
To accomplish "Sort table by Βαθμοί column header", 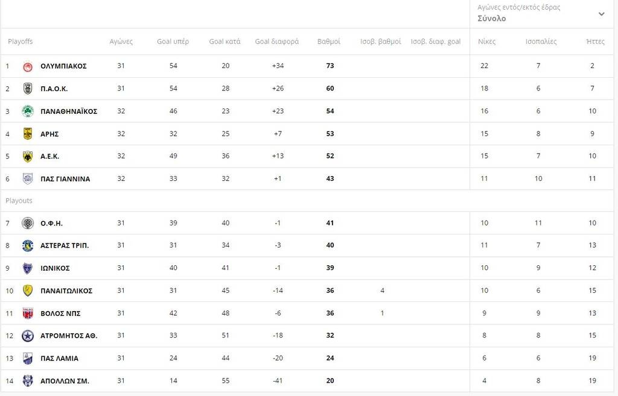I will pos(329,42).
